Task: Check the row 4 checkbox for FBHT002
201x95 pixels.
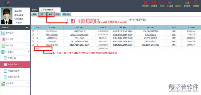Action: [33, 41]
